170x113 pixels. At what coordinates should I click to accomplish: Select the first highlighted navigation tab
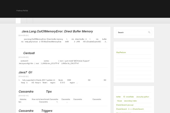click(x=18, y=21)
